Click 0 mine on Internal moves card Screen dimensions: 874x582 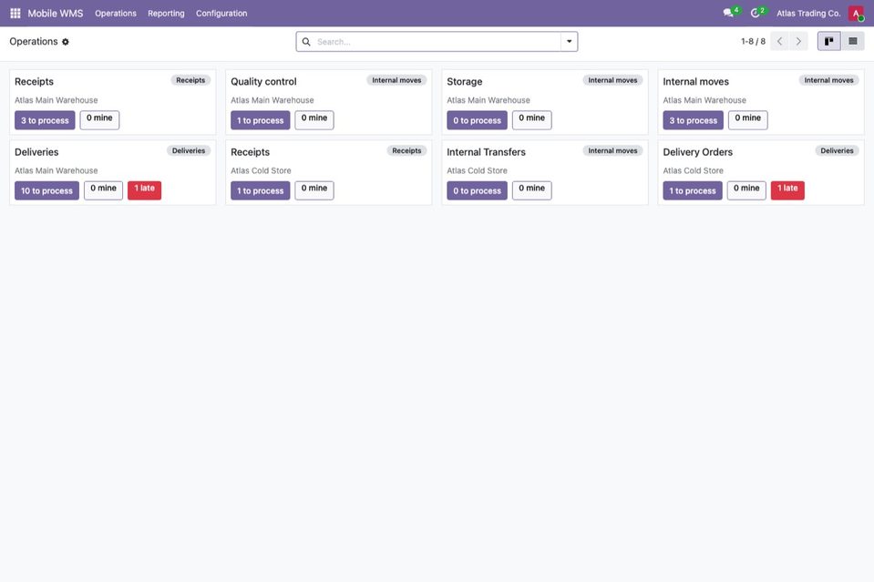[x=747, y=119]
